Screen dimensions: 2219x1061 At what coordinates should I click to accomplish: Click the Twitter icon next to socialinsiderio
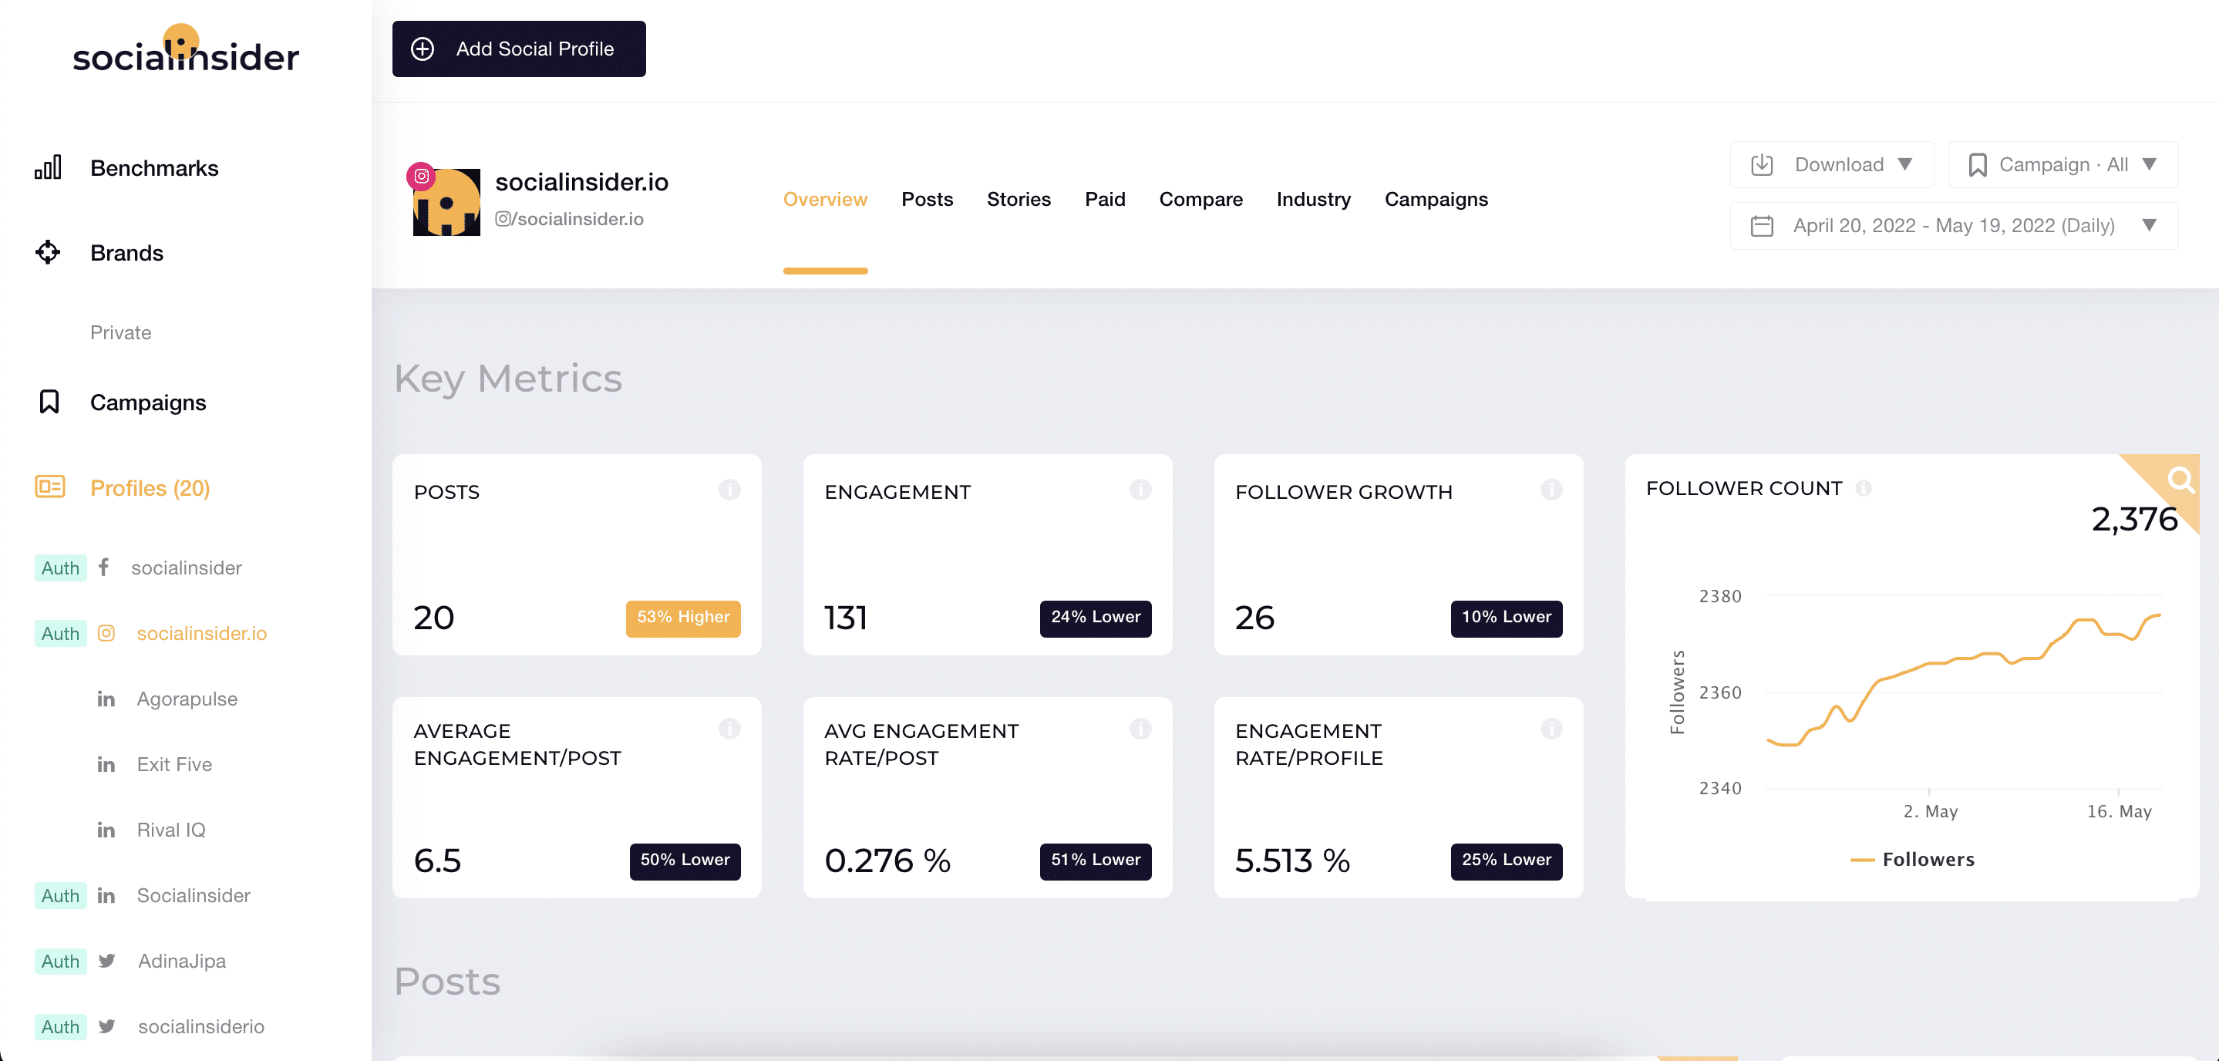pos(107,1026)
